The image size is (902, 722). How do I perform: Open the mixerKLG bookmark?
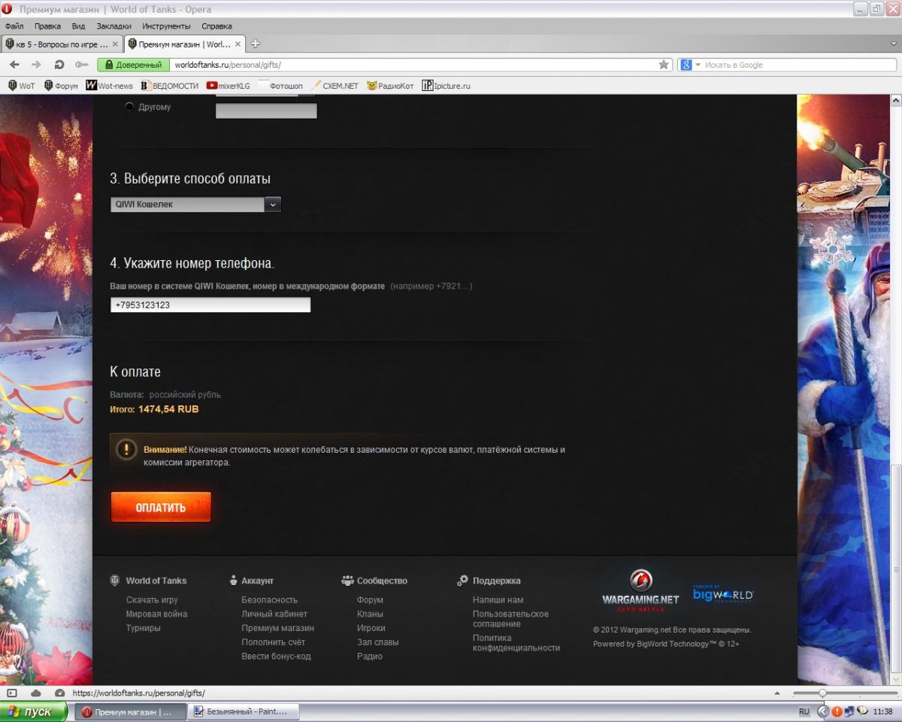click(229, 86)
